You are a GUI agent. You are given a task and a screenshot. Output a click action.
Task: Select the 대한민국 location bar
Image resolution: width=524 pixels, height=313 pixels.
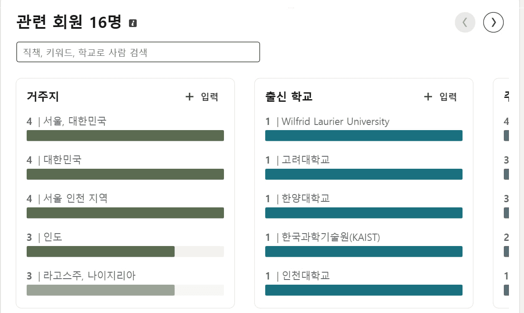(125, 174)
